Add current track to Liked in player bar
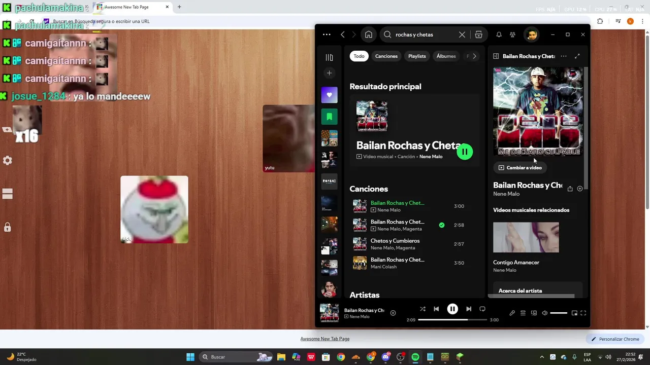Screen dimensions: 650x365 [393, 313]
